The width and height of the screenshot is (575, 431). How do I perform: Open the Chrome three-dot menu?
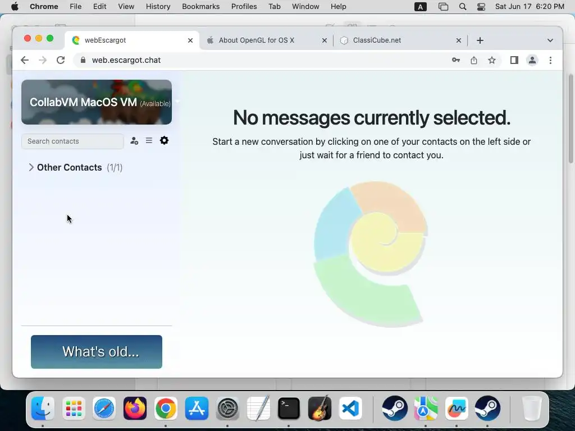550,60
